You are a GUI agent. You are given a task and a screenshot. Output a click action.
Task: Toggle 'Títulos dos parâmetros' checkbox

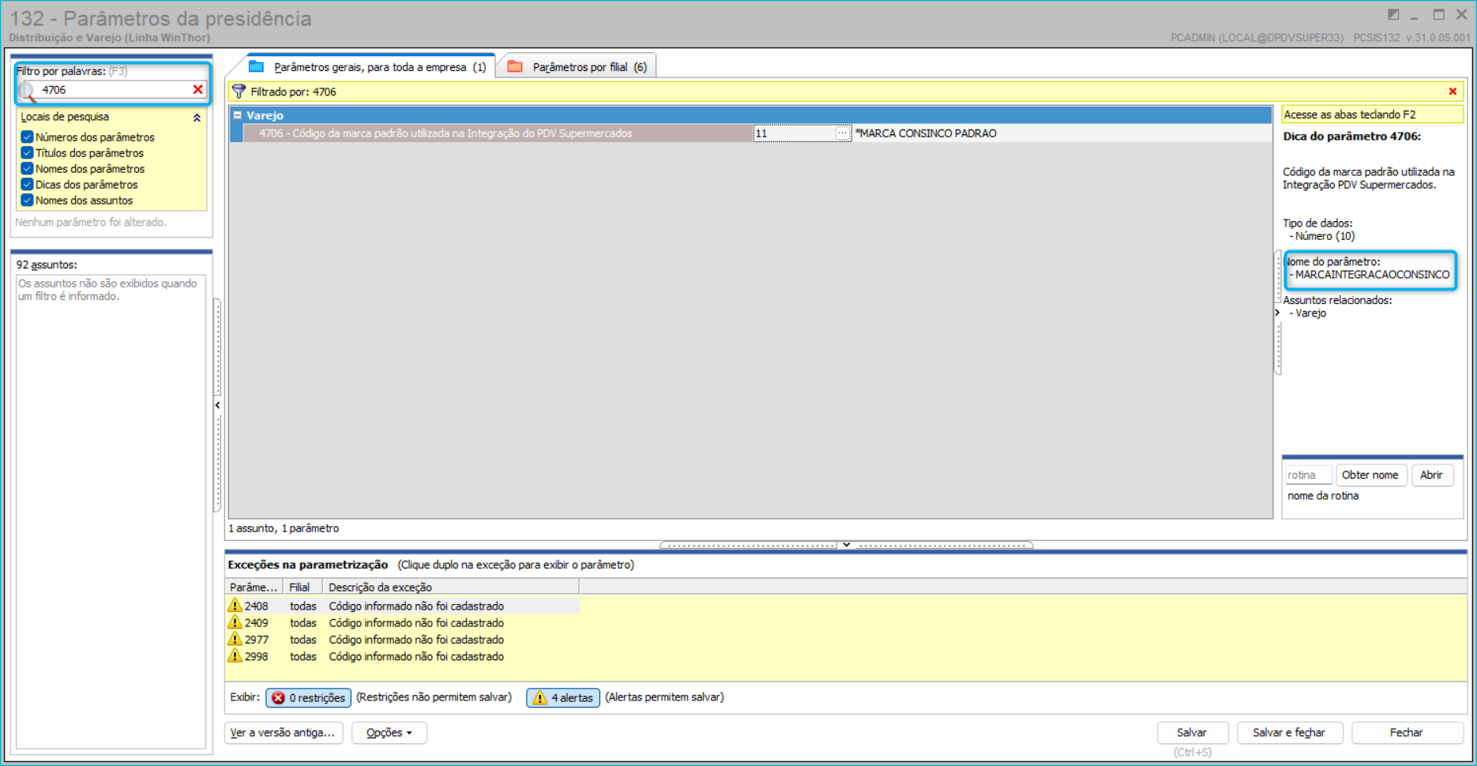[x=27, y=153]
